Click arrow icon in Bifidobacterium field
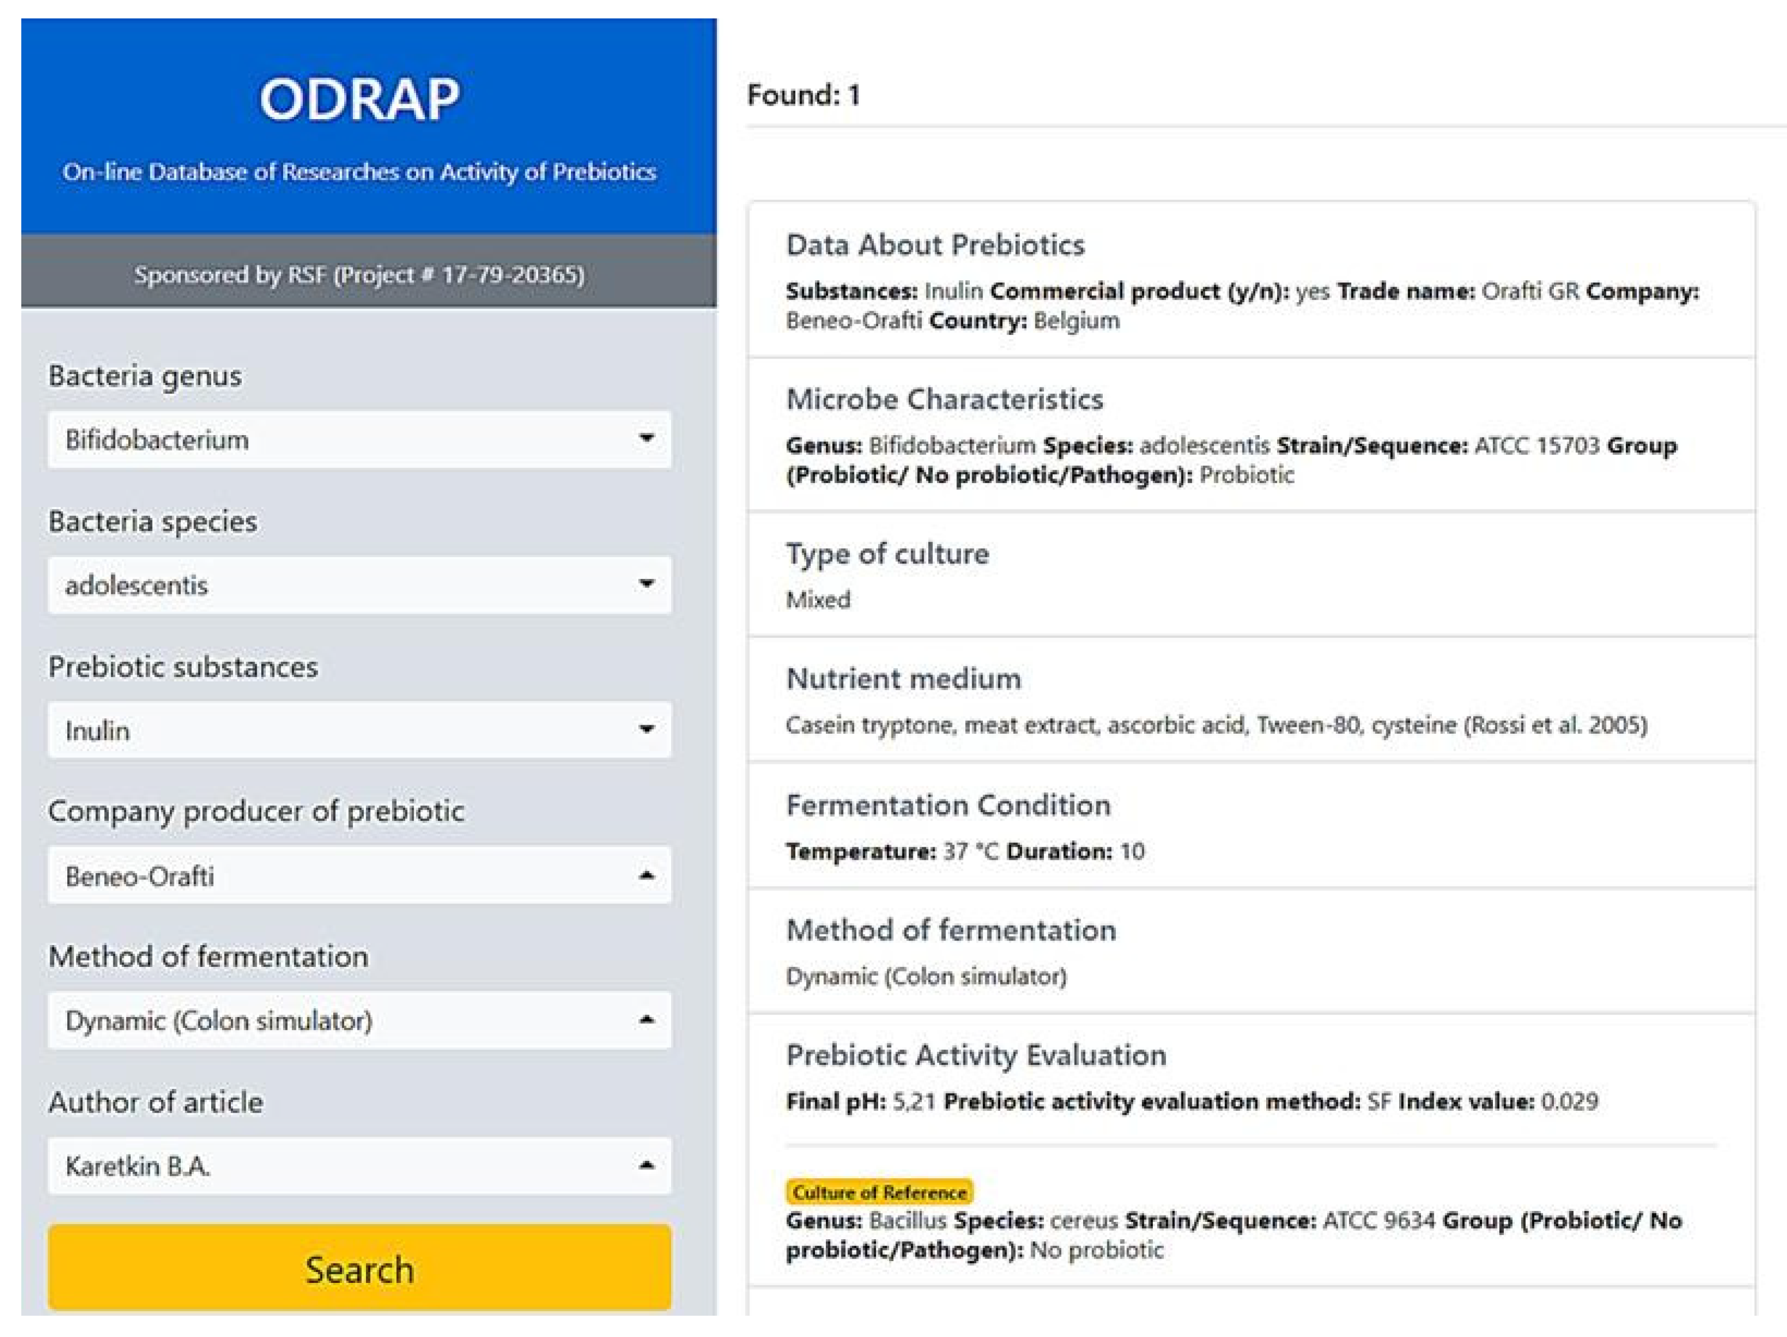 pos(646,439)
